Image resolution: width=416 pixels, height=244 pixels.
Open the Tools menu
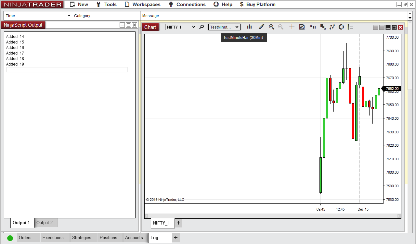coord(106,5)
